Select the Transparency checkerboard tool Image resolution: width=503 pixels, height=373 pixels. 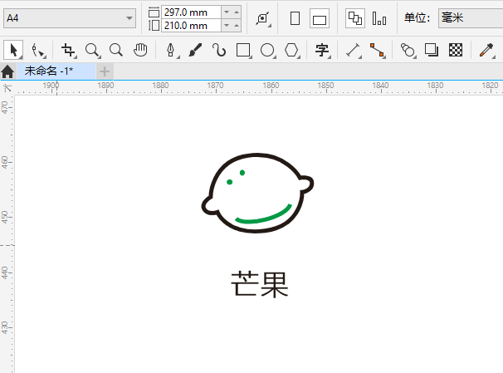pyautogui.click(x=456, y=50)
